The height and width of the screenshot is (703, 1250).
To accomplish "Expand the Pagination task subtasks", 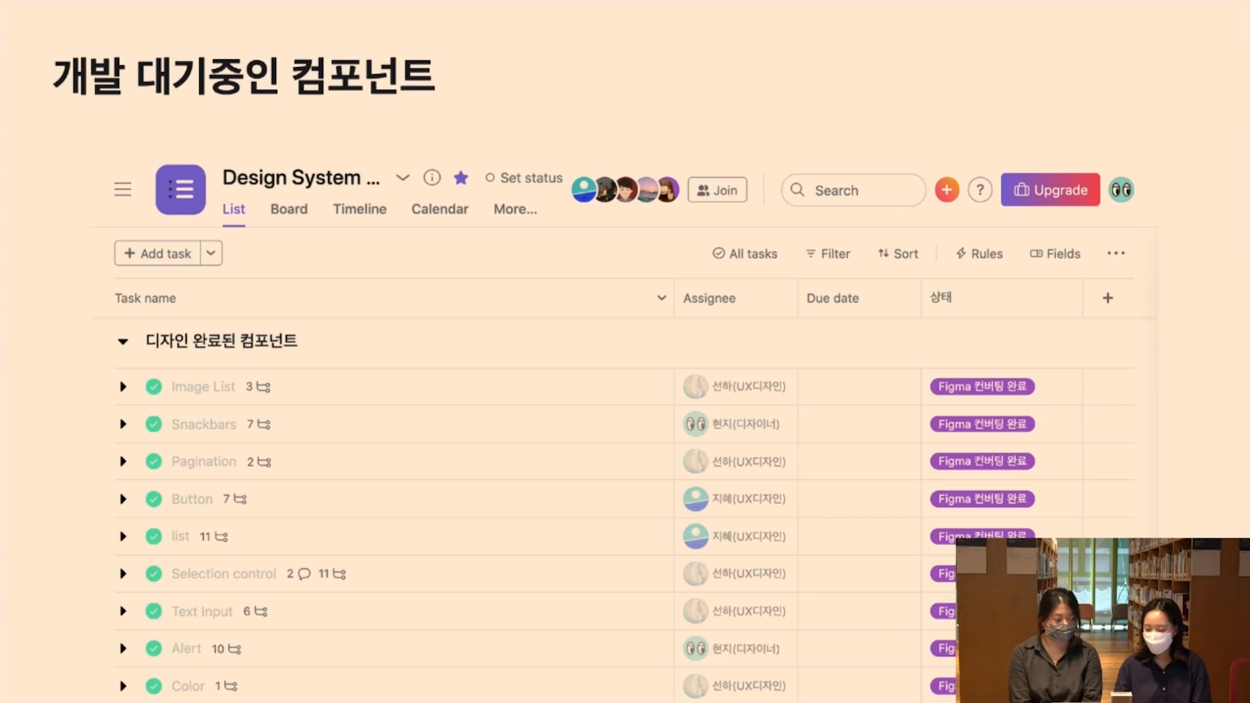I will tap(123, 462).
